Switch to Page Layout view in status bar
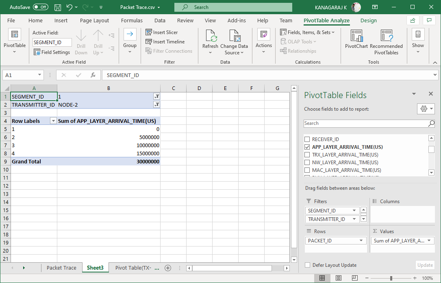Viewport: 441px width, 283px height. click(x=339, y=278)
